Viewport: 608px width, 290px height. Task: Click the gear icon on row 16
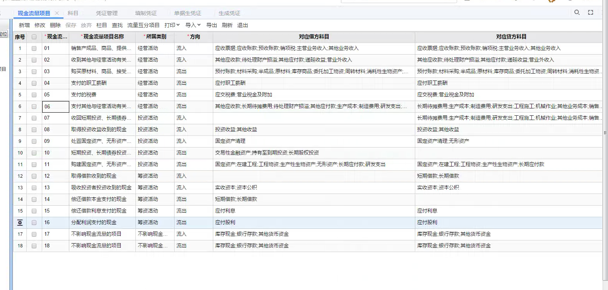(x=20, y=223)
